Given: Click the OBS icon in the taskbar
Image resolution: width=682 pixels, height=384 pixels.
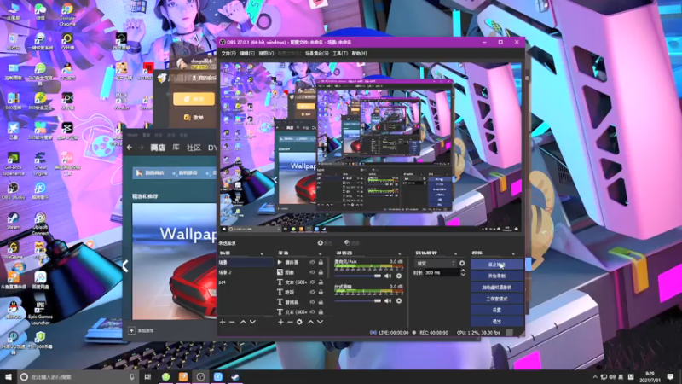Looking at the screenshot, I should click(x=200, y=376).
